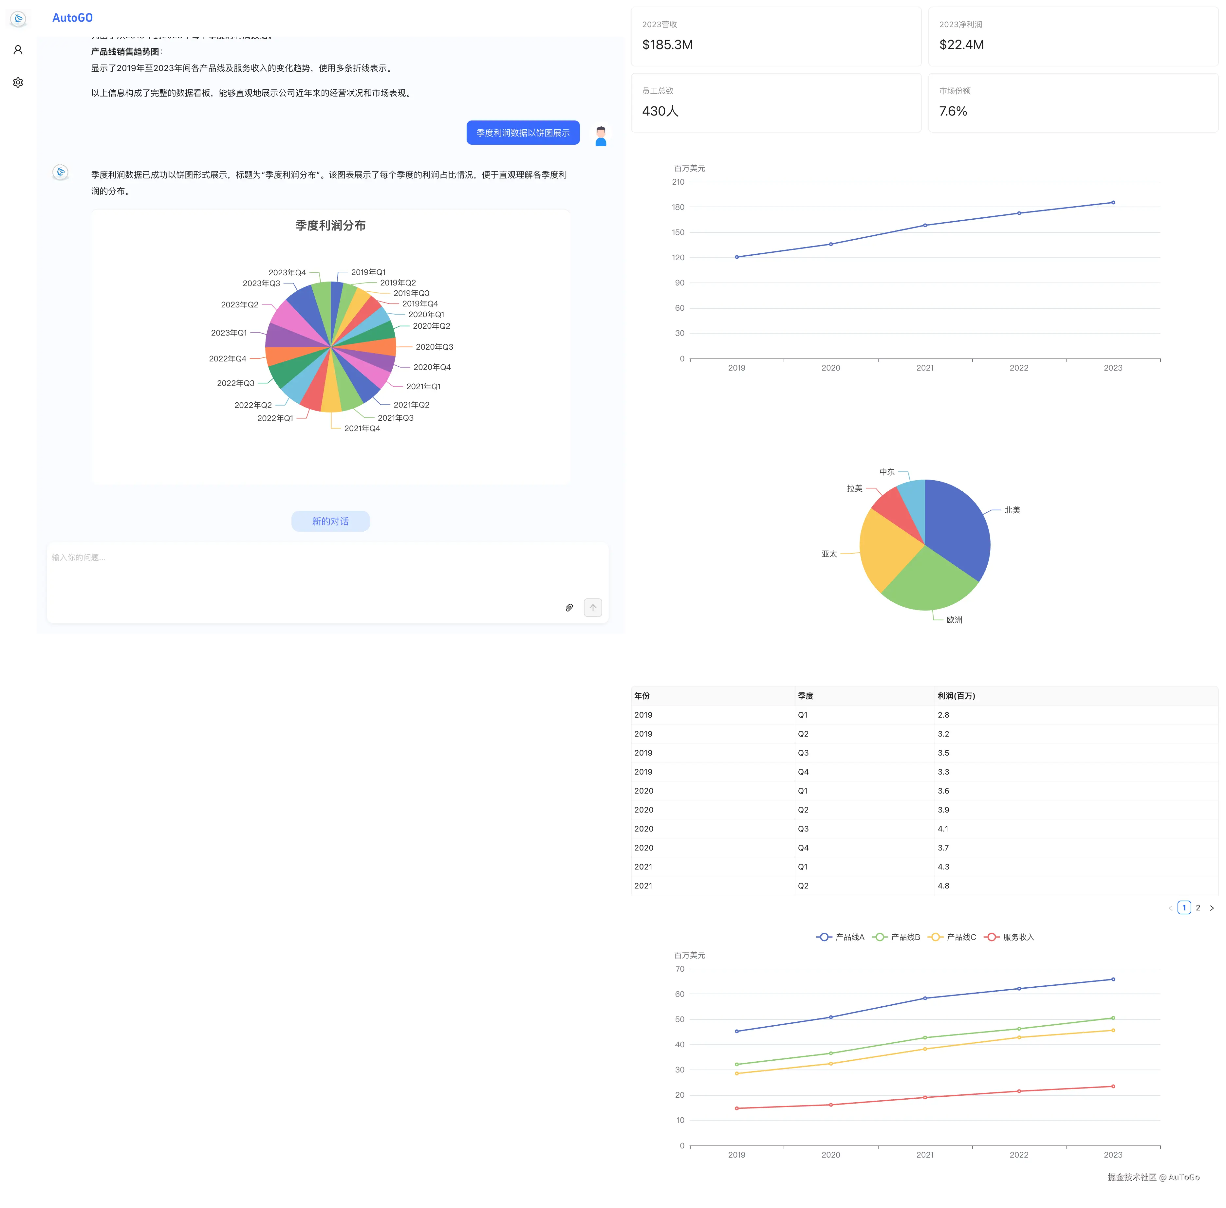The image size is (1226, 1208).
Task: Click previous page arrow in table pagination
Action: (1170, 908)
